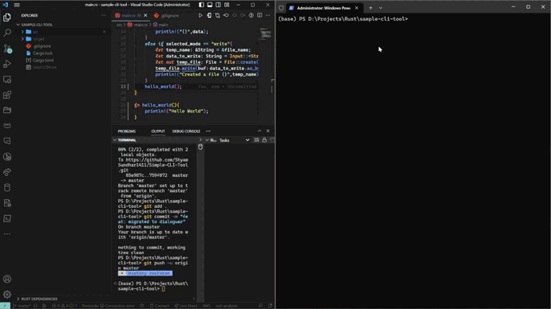This screenshot has width=551, height=309.
Task: Click the main function breadcrumb
Action: [x=161, y=25]
